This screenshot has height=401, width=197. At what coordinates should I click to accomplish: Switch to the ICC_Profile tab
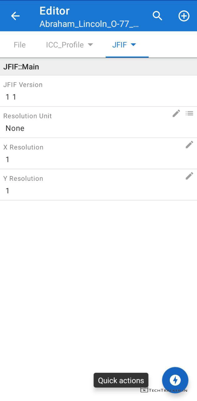point(65,45)
